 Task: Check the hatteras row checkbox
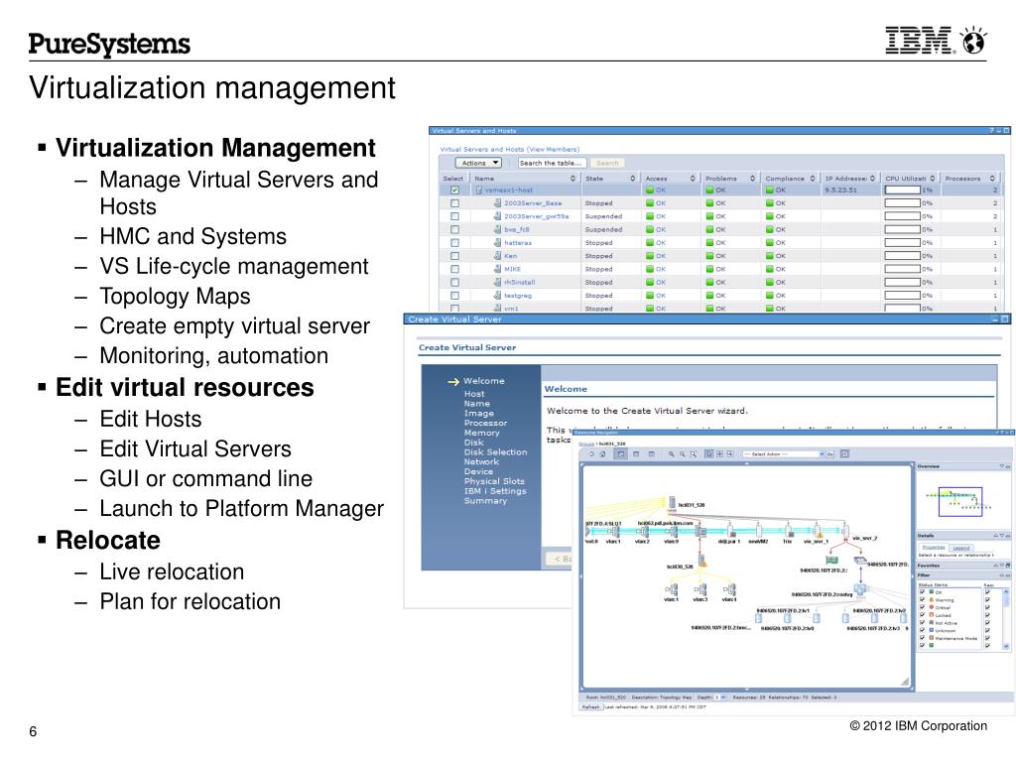[x=454, y=243]
